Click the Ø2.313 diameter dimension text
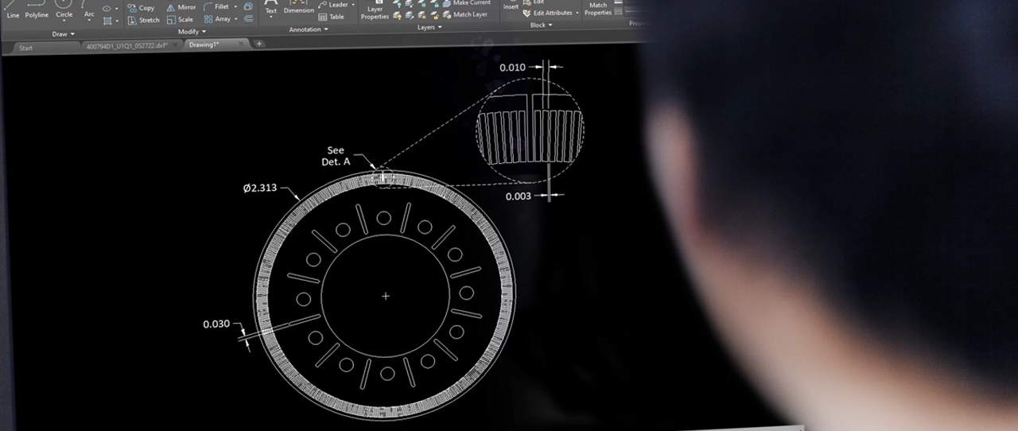 [x=260, y=188]
